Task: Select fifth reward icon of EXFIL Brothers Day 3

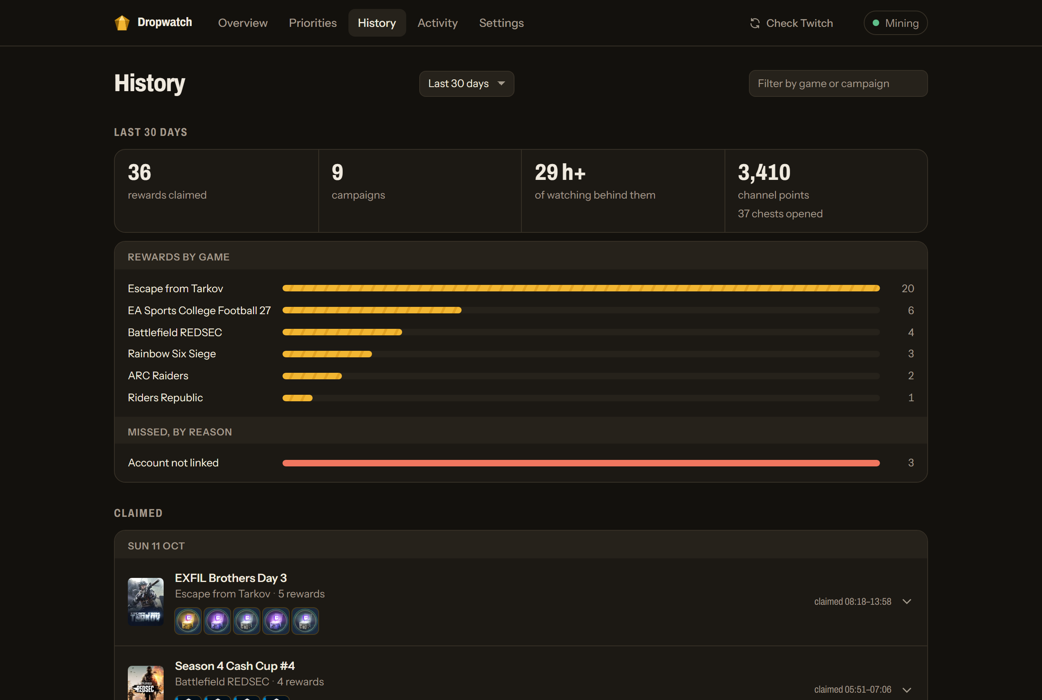Action: point(305,621)
